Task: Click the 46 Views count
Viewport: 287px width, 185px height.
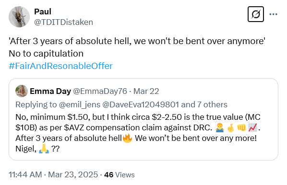Action: point(120,175)
